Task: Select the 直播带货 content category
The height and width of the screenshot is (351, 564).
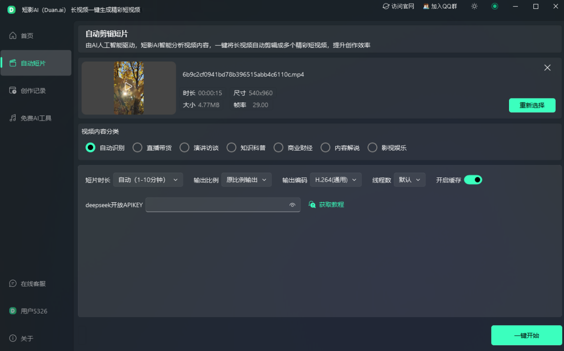Action: click(x=137, y=147)
